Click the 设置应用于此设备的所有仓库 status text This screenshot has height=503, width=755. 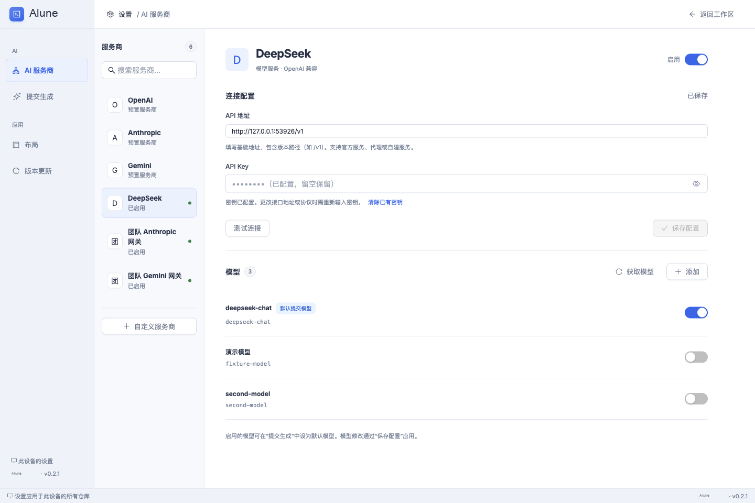pos(52,496)
